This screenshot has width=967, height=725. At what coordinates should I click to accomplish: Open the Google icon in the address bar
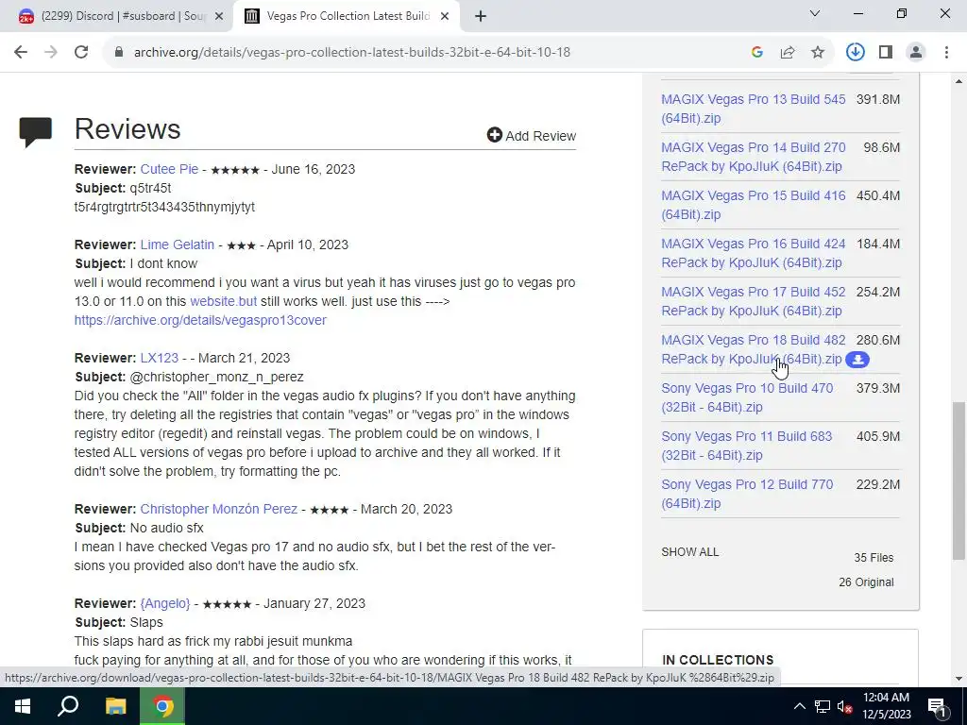[757, 53]
